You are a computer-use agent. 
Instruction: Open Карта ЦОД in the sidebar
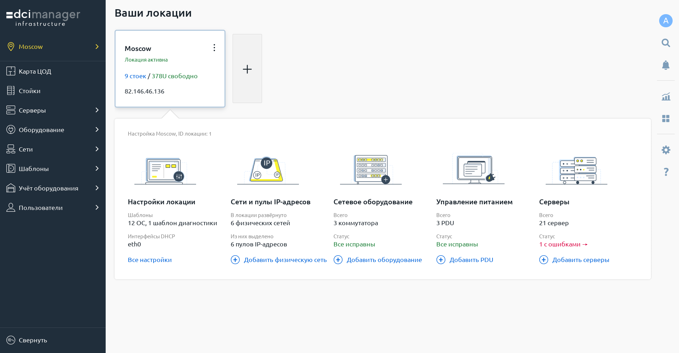[x=35, y=72]
